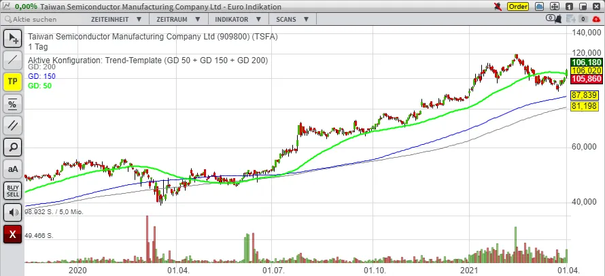605x276 pixels.
Task: Click the gray 0 counter box
Action: (x=583, y=19)
